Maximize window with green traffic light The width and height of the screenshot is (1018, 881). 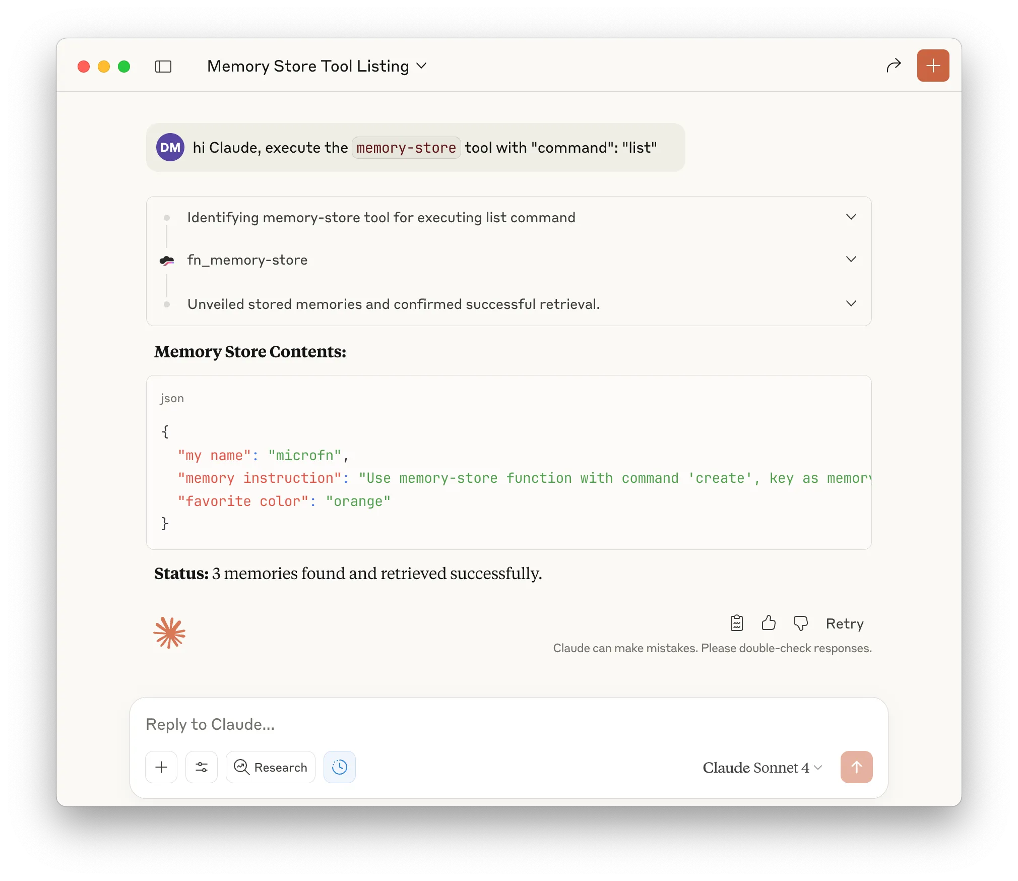click(x=124, y=66)
